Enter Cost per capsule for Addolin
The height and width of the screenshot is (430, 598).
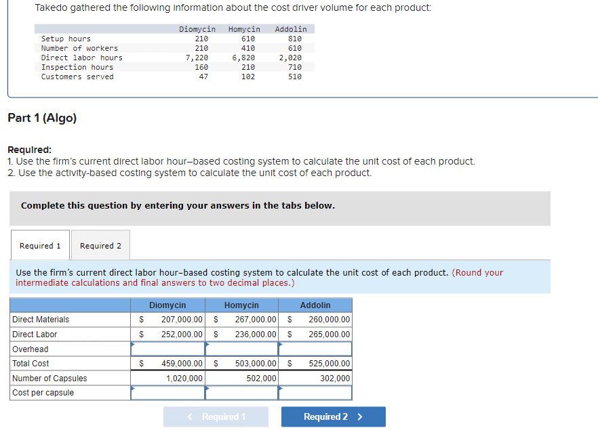coord(315,392)
